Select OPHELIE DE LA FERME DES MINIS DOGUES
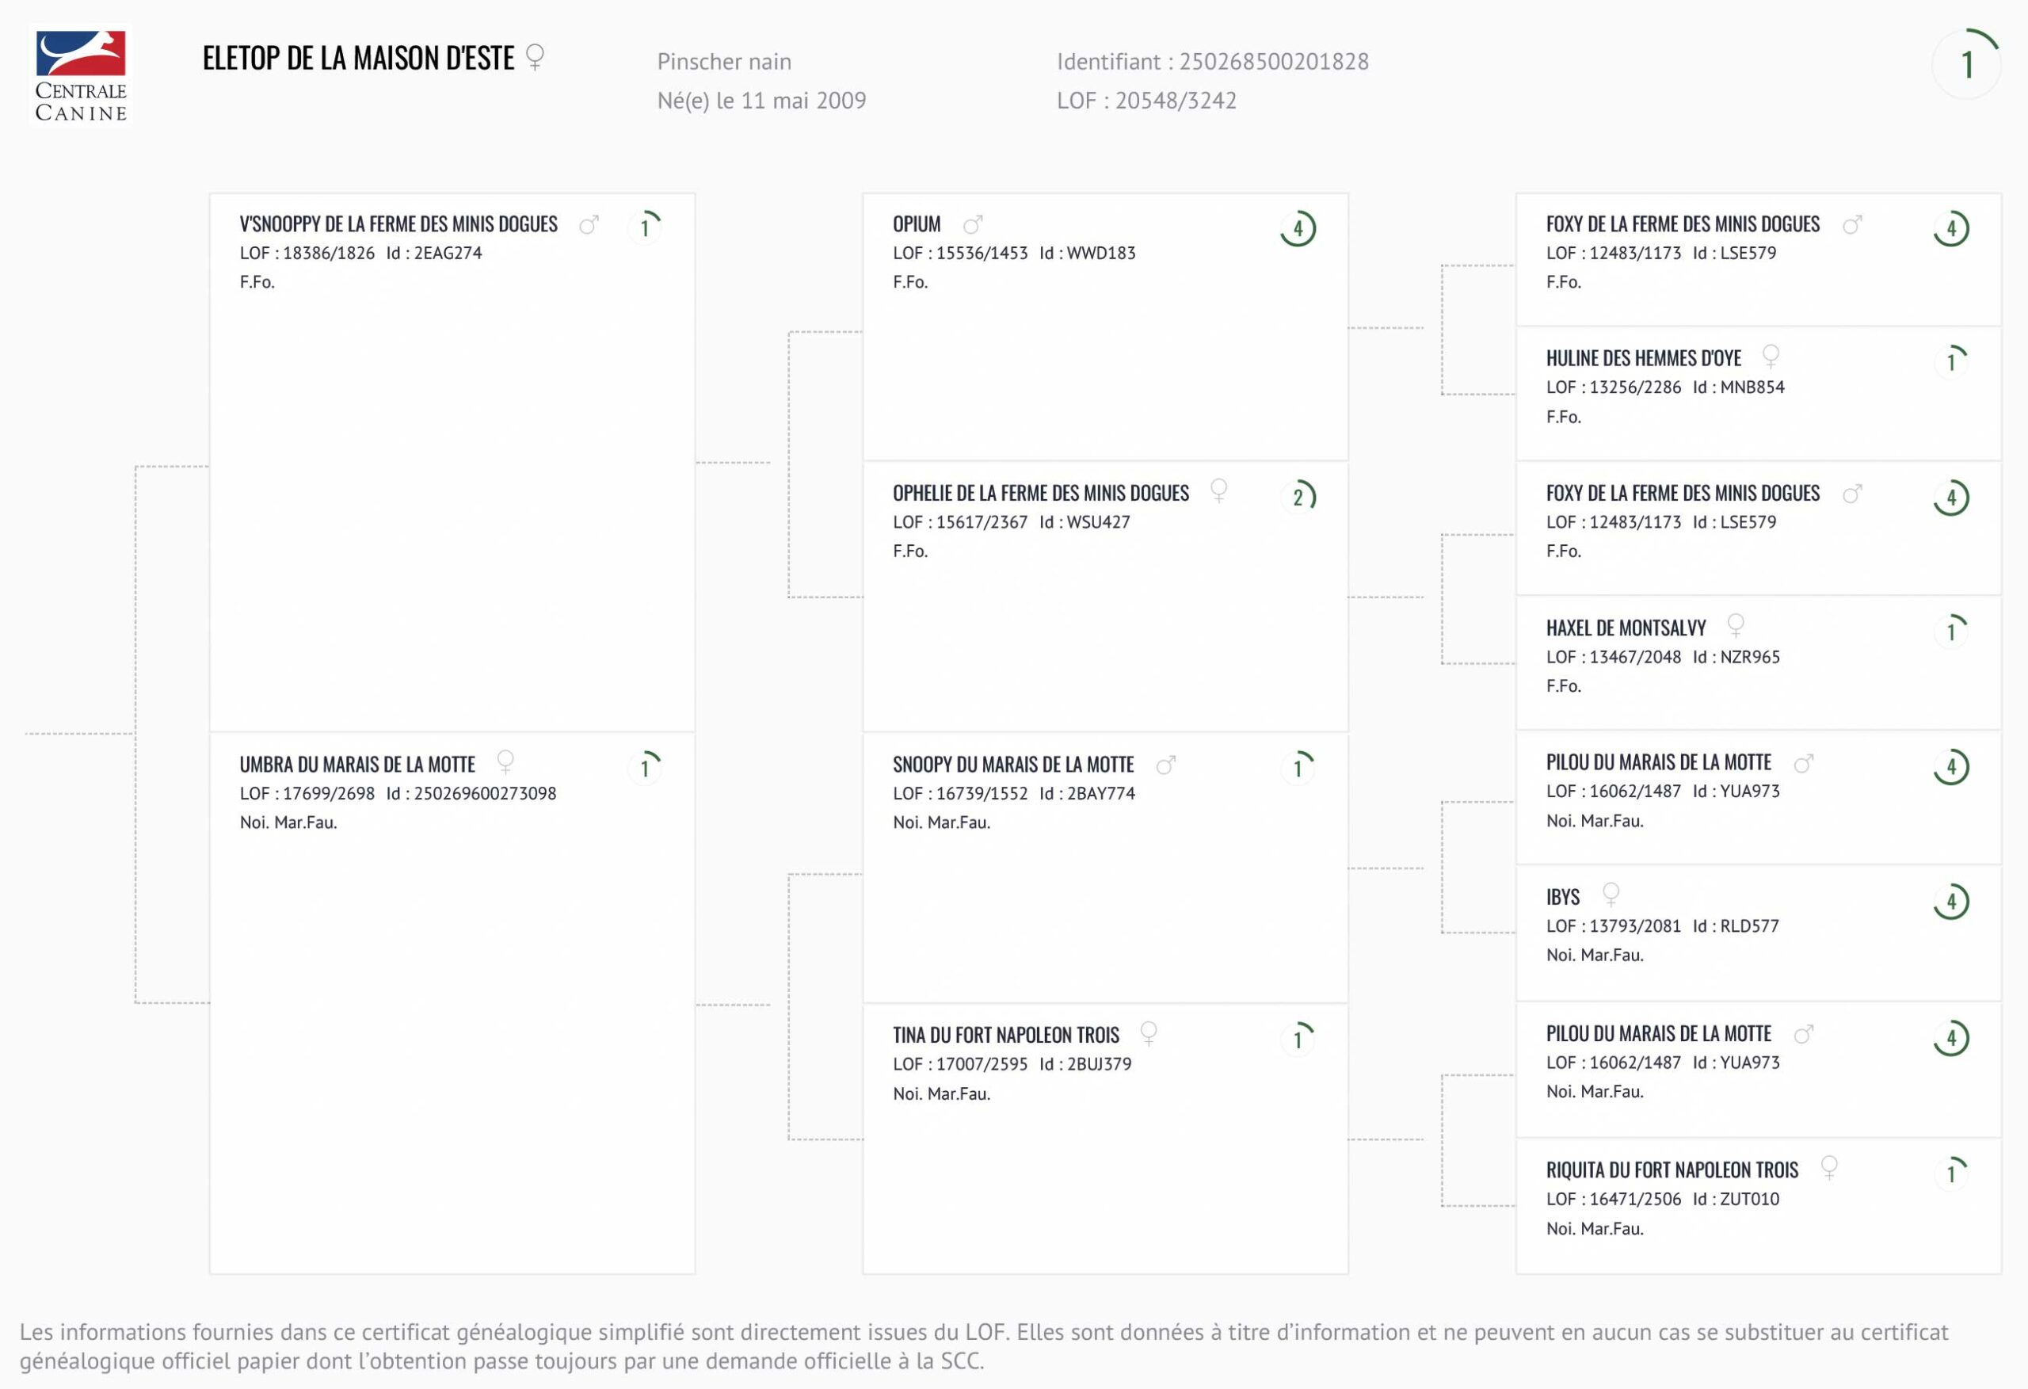The height and width of the screenshot is (1389, 2028). 1040,494
